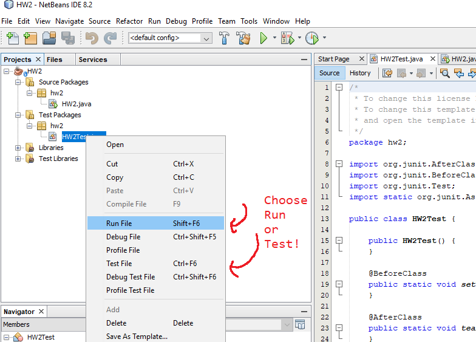Screen dimensions: 476x342
Task: Click the Clean and Build icon
Action: coord(244,38)
